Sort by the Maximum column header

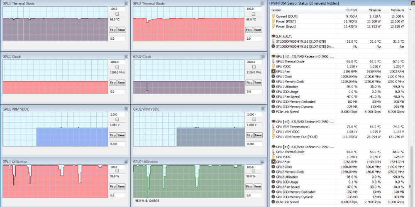394,10
